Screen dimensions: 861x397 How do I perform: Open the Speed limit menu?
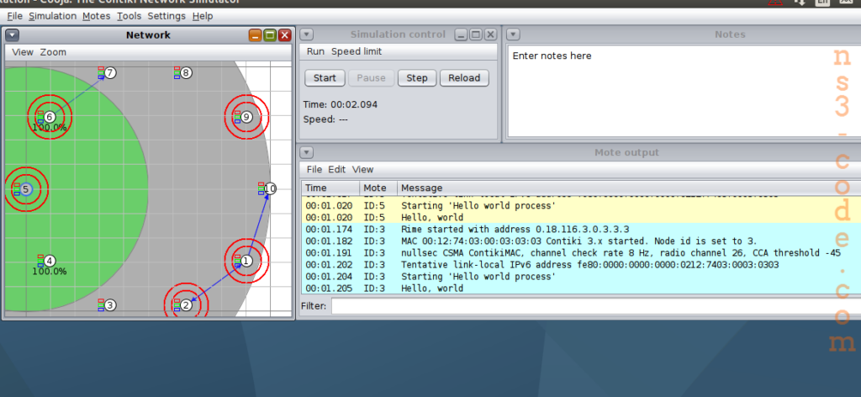357,51
